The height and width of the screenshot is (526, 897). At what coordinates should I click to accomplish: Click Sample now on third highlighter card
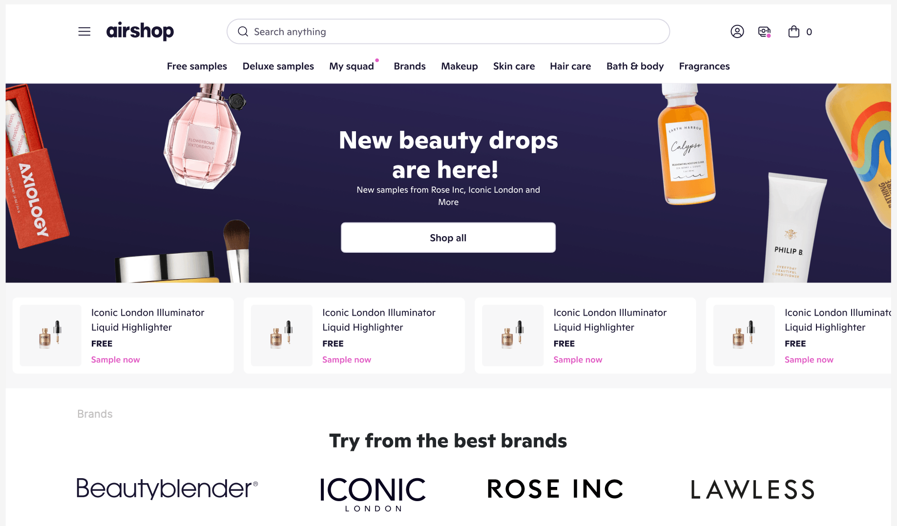(x=578, y=360)
